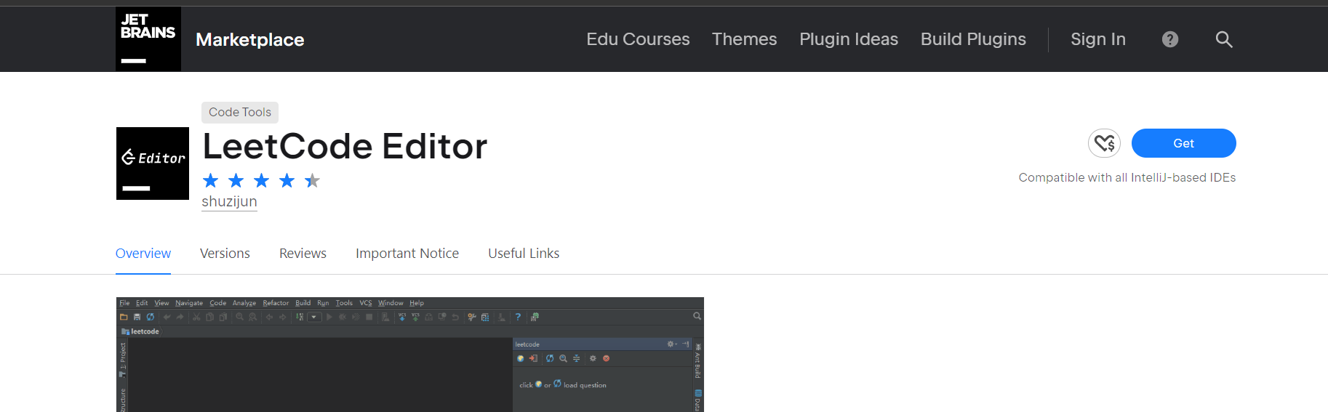
Task: Click the search magnifier icon in header
Action: pos(1224,39)
